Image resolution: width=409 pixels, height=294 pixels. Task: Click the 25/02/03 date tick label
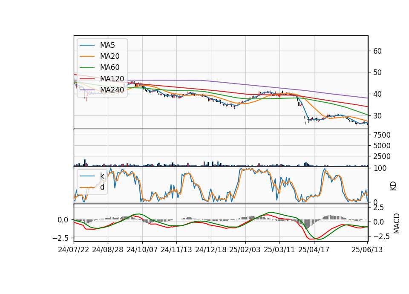pos(245,250)
